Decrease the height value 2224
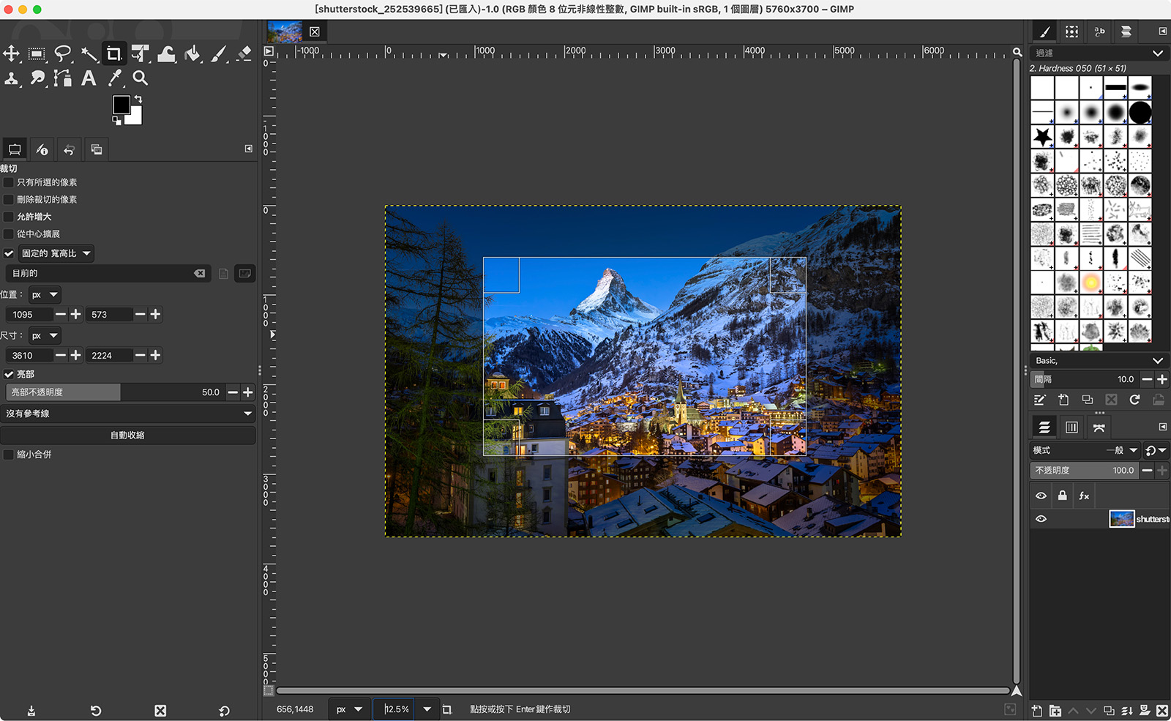This screenshot has height=721, width=1171. (141, 355)
